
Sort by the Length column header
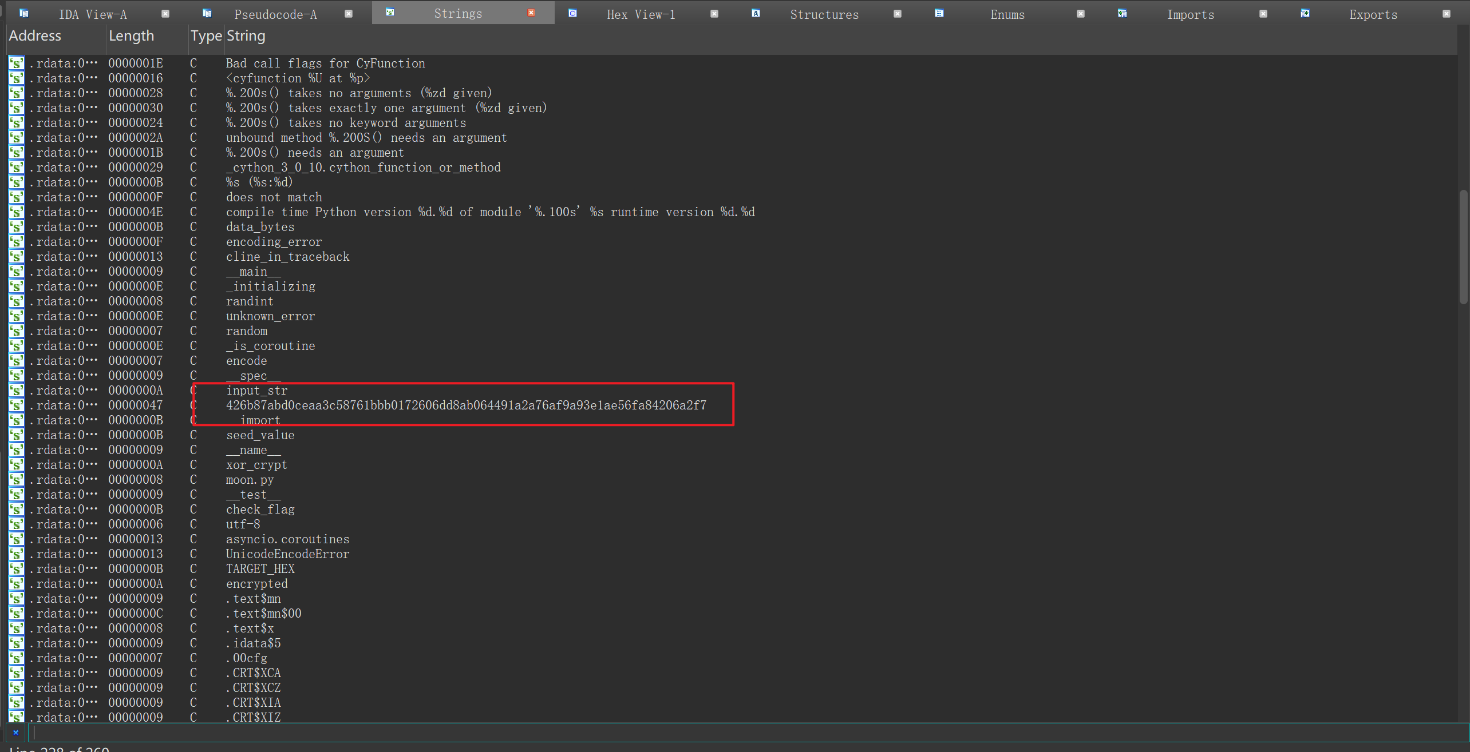(x=131, y=36)
